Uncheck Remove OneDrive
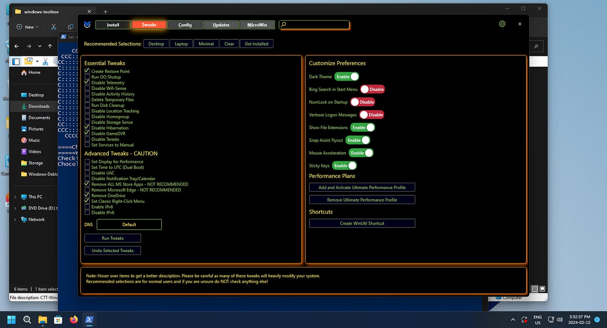607x328 pixels. click(x=87, y=195)
